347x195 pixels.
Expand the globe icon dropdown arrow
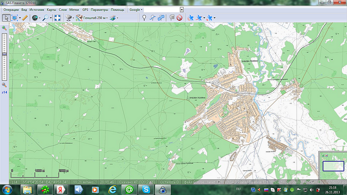40,18
